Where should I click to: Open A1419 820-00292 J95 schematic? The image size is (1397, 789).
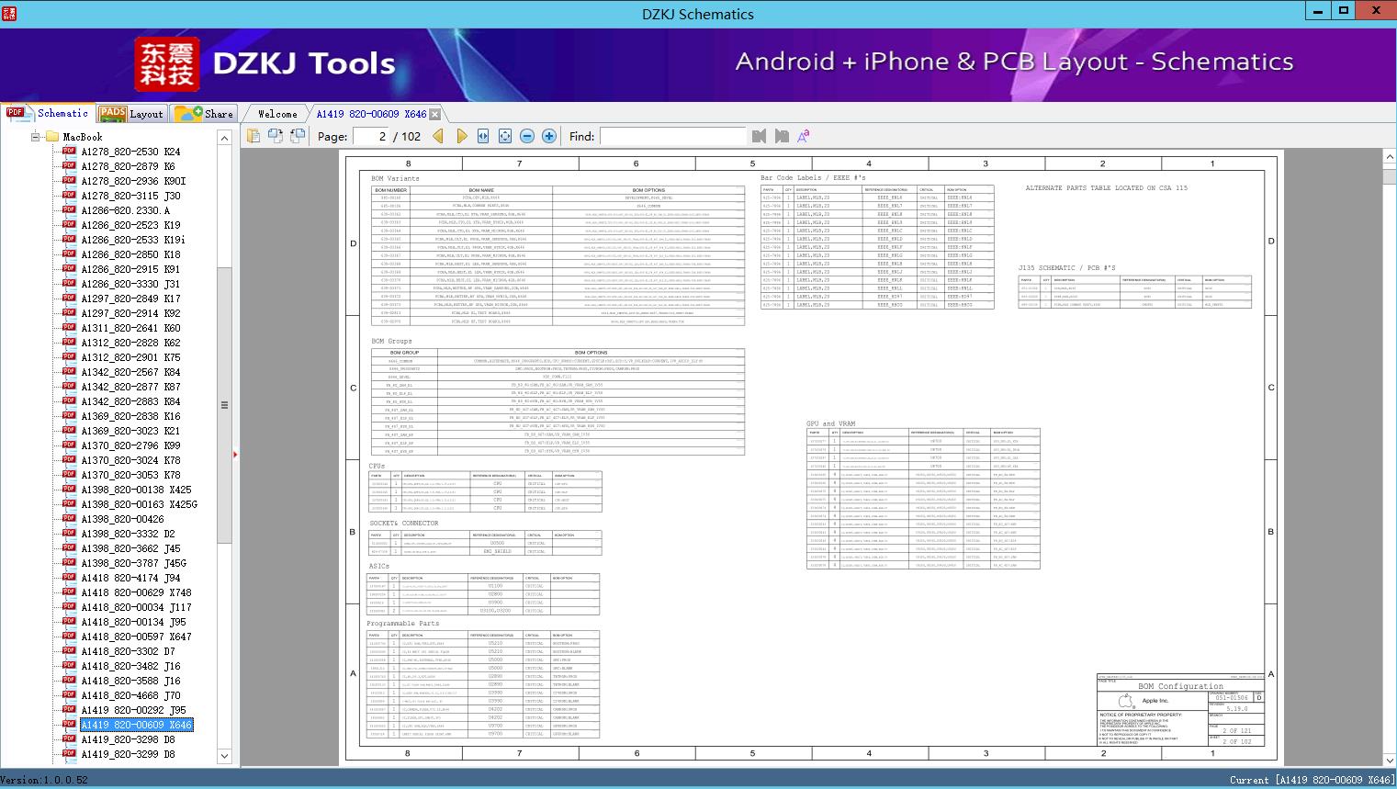[133, 710]
